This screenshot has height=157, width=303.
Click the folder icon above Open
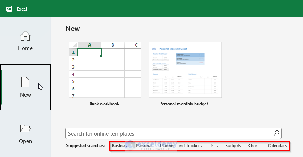pyautogui.click(x=25, y=129)
